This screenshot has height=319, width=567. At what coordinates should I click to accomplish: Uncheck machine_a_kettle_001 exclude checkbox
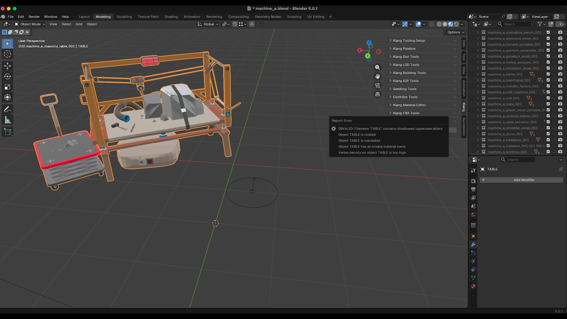[x=548, y=74]
